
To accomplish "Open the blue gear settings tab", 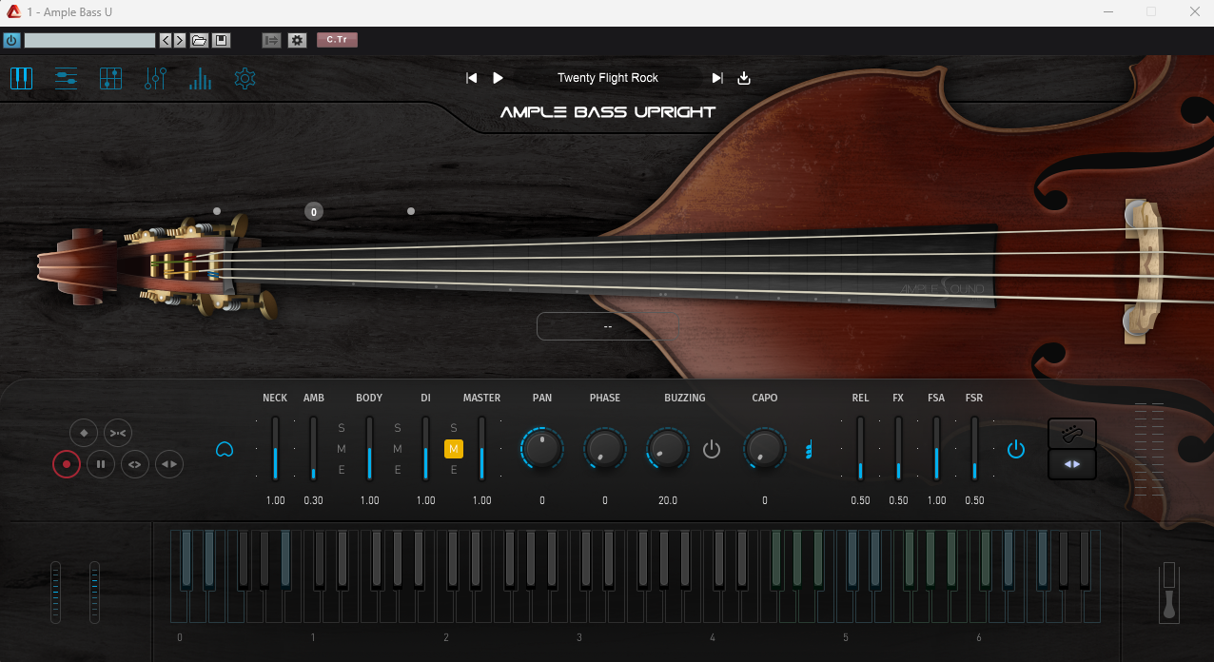I will (245, 78).
